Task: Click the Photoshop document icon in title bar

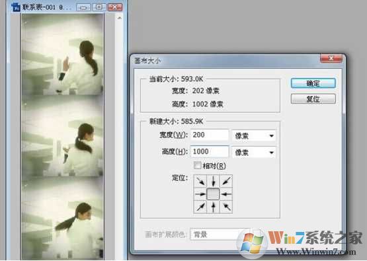Action: click(x=16, y=7)
